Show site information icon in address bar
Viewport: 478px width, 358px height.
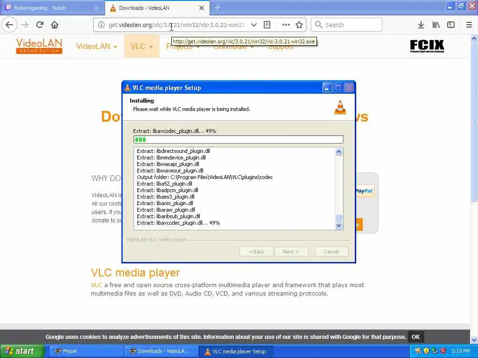coord(101,25)
